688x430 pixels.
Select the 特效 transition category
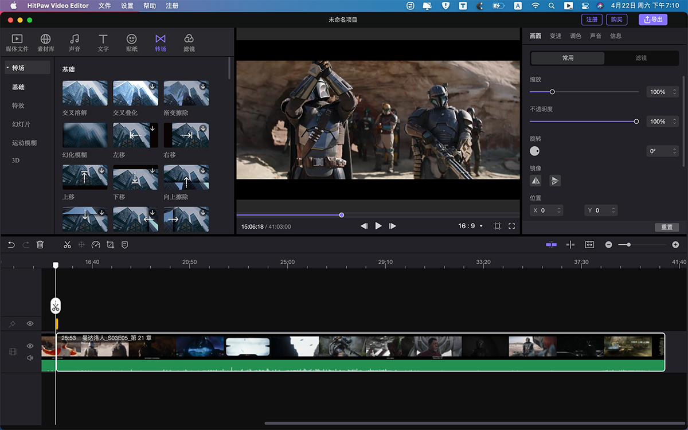click(x=18, y=105)
